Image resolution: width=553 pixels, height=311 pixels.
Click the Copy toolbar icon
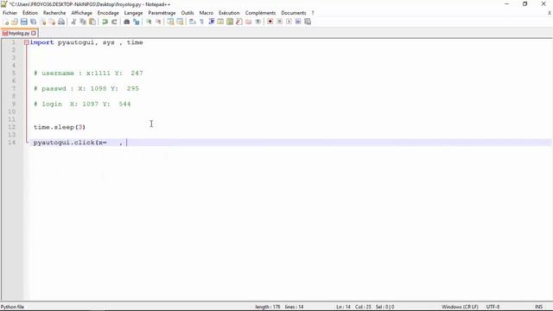[x=83, y=22]
